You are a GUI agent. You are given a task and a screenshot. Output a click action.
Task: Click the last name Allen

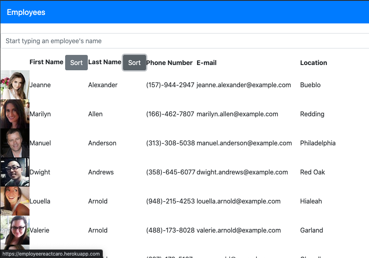[x=95, y=114]
